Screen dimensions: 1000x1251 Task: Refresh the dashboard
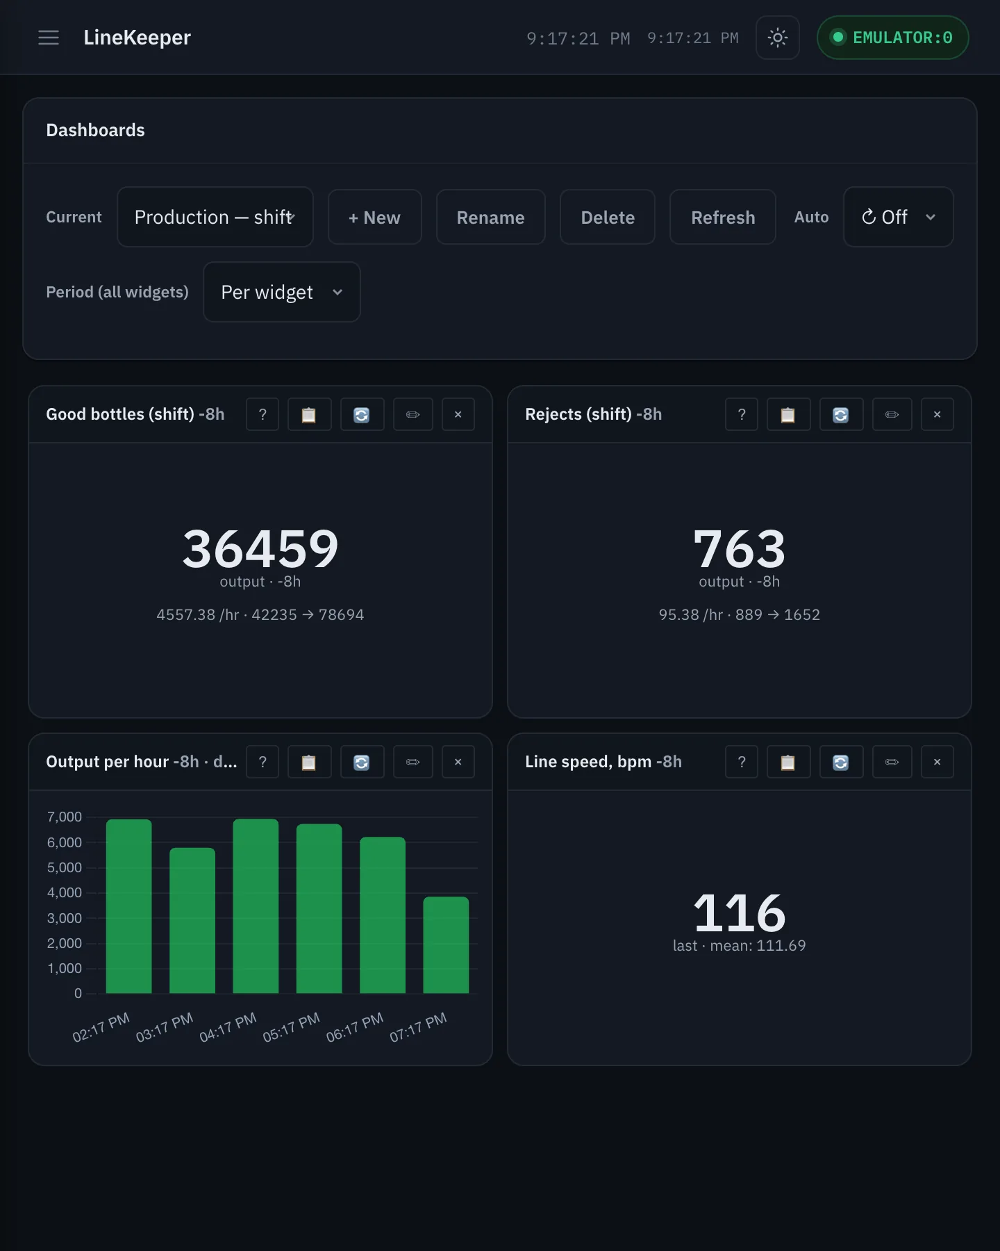click(x=723, y=217)
